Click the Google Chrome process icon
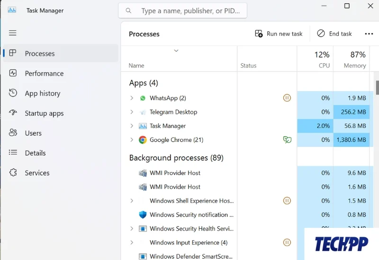379x260 pixels. (x=143, y=140)
